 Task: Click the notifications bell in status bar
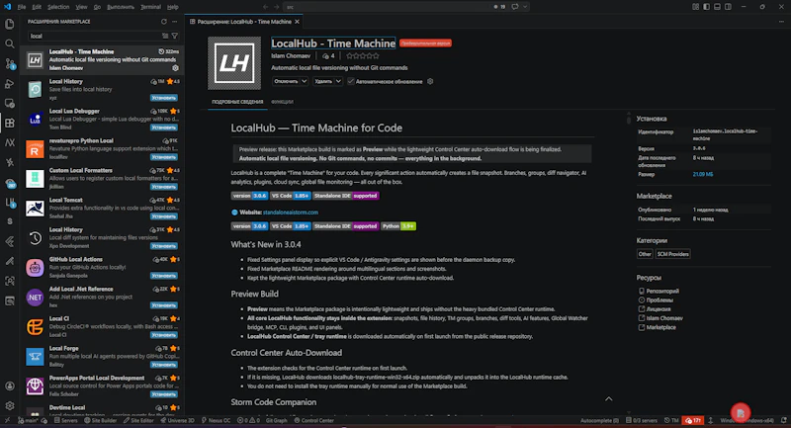tap(783, 420)
